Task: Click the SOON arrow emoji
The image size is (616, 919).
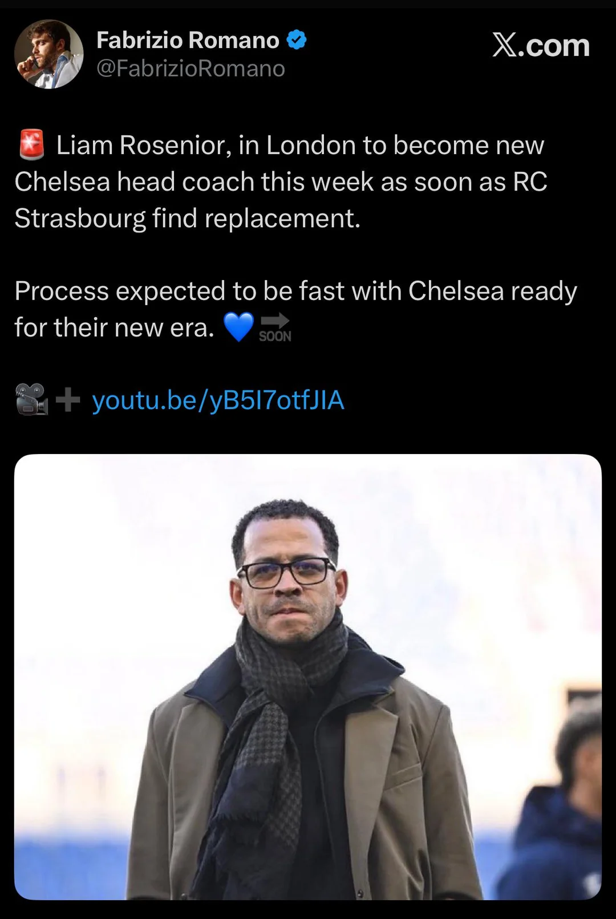Action: point(275,327)
